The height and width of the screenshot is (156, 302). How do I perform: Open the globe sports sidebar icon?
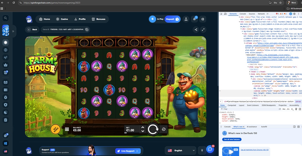pos(6,50)
